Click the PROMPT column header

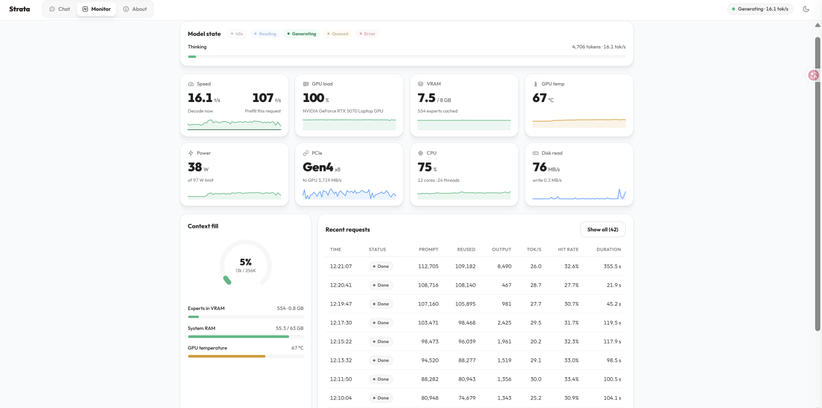tap(429, 250)
